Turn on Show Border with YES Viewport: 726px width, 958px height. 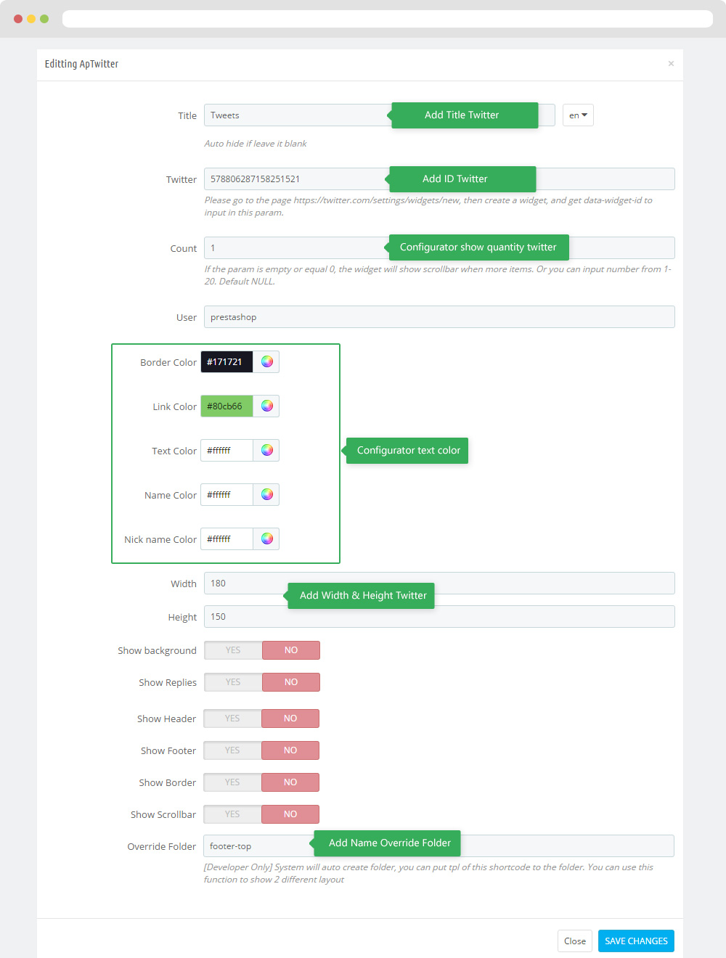click(x=232, y=782)
